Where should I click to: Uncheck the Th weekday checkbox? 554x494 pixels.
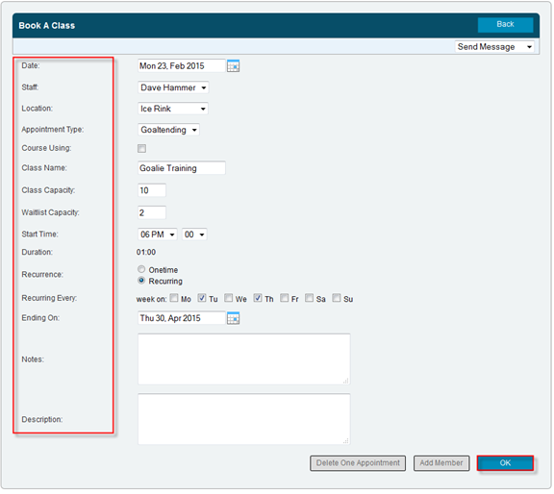258,298
